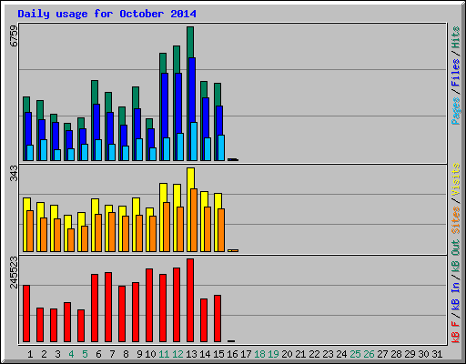466x364 pixels.
Task: Click the green hits bar for day 13
Action: [x=190, y=42]
